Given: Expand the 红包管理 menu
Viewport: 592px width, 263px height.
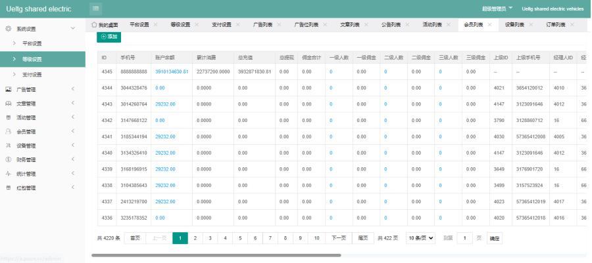Looking at the screenshot, I should (x=73, y=188).
